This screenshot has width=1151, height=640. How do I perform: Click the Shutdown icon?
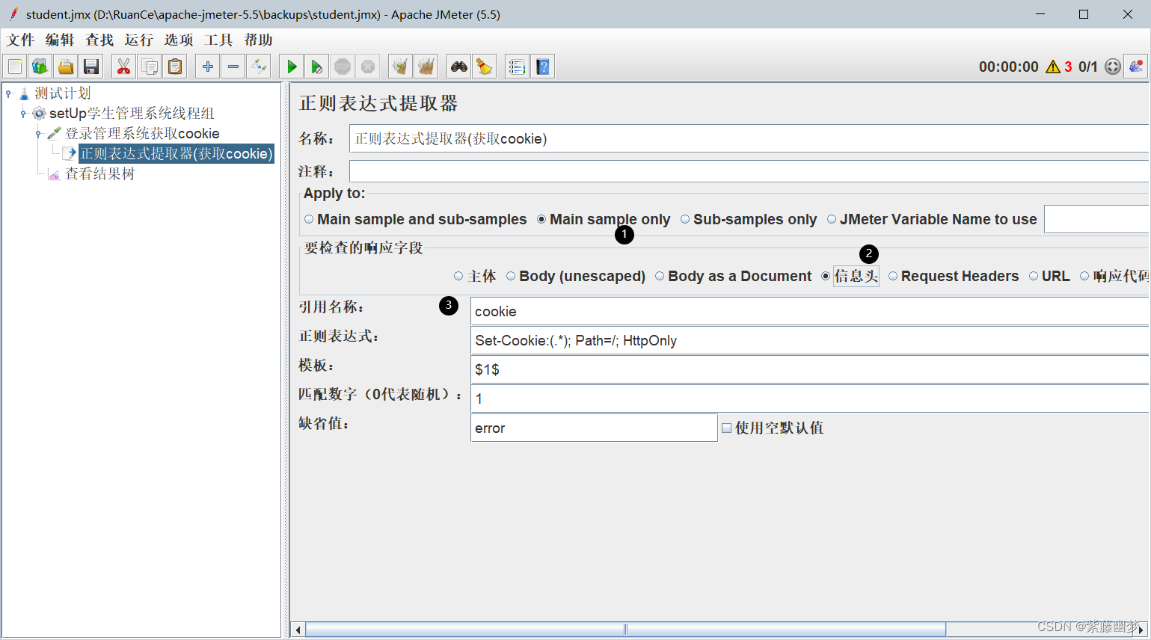(368, 67)
